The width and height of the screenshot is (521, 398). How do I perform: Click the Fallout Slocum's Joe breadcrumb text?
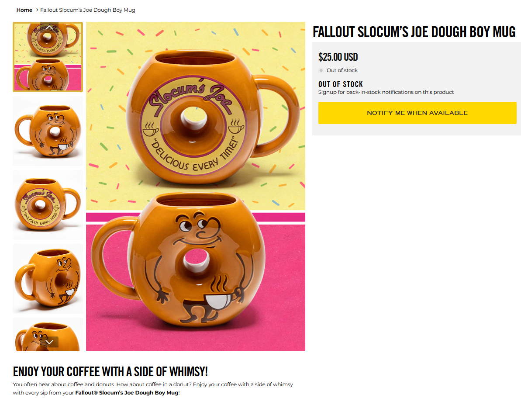[88, 10]
